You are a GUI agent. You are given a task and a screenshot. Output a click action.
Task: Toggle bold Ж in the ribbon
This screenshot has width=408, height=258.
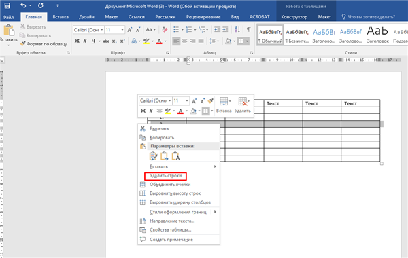(x=77, y=41)
